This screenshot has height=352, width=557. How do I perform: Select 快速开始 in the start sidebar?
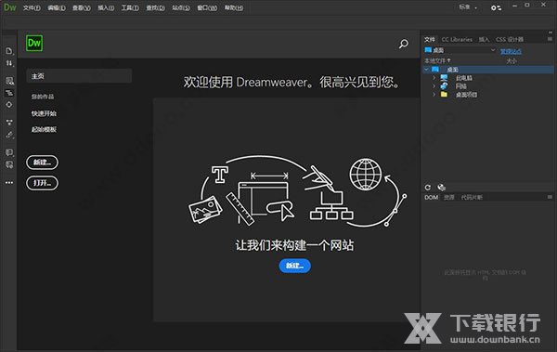(x=44, y=113)
